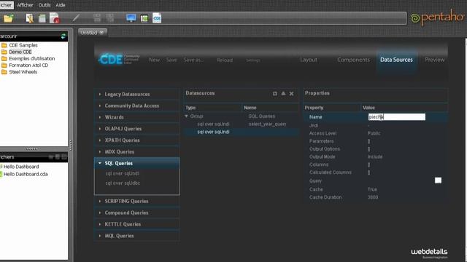467x262 pixels.
Task: Click Save in CDE toolbar
Action: pyautogui.click(x=171, y=60)
